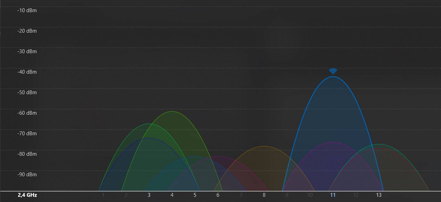
Task: Select channel 3 axis label
Action: [149, 195]
